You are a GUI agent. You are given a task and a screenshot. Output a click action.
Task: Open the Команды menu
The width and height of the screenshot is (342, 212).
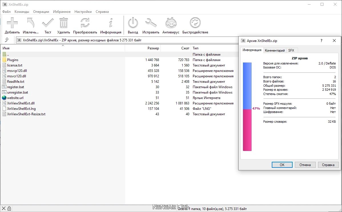(x=22, y=12)
